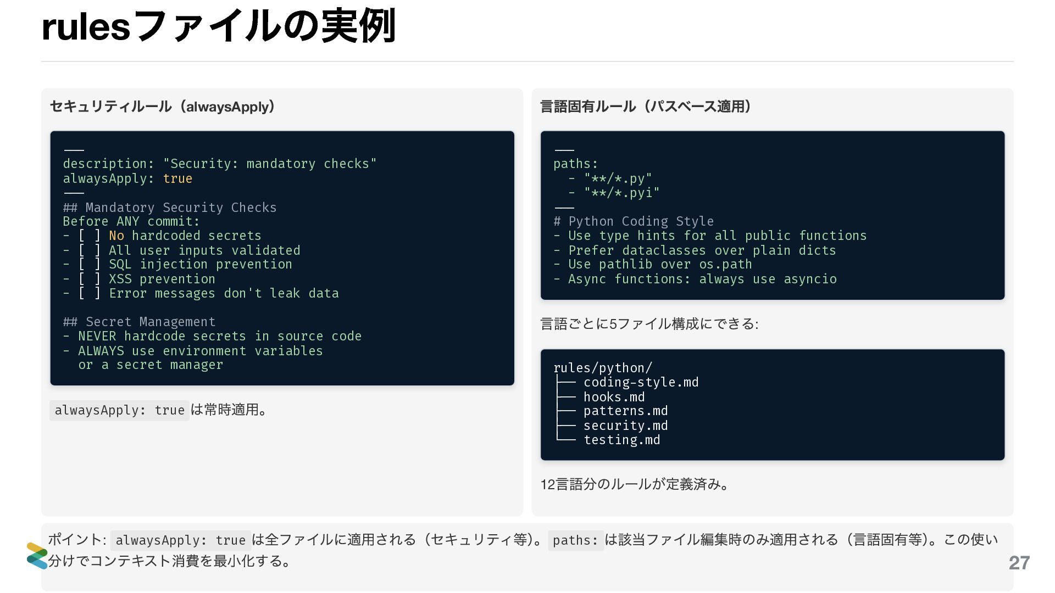Click the 'paths:' inline code in footer note
Screen dimensions: 1055x593
(x=575, y=541)
